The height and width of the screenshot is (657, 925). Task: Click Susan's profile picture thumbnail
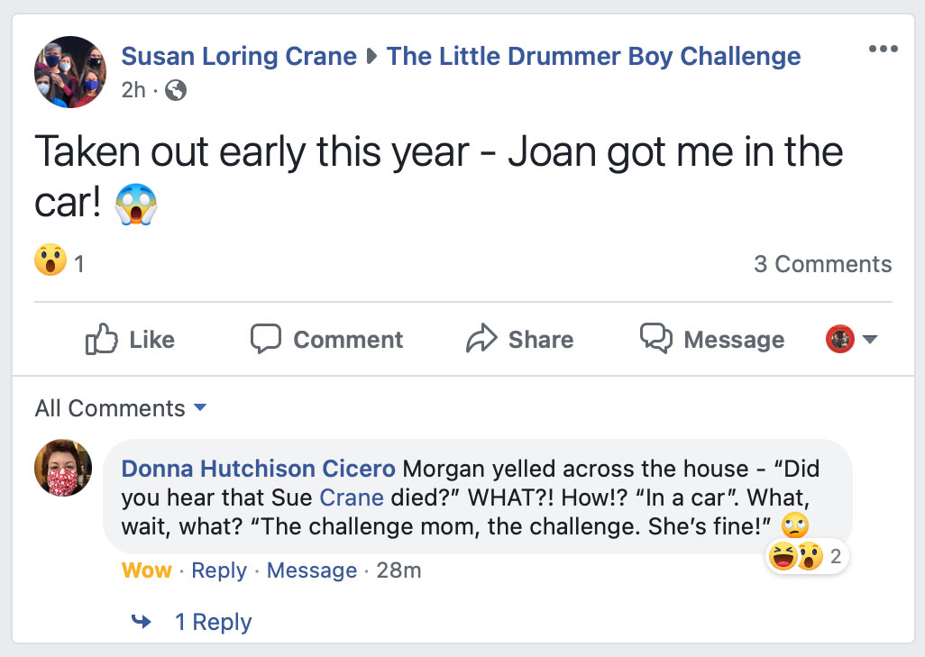(x=70, y=72)
